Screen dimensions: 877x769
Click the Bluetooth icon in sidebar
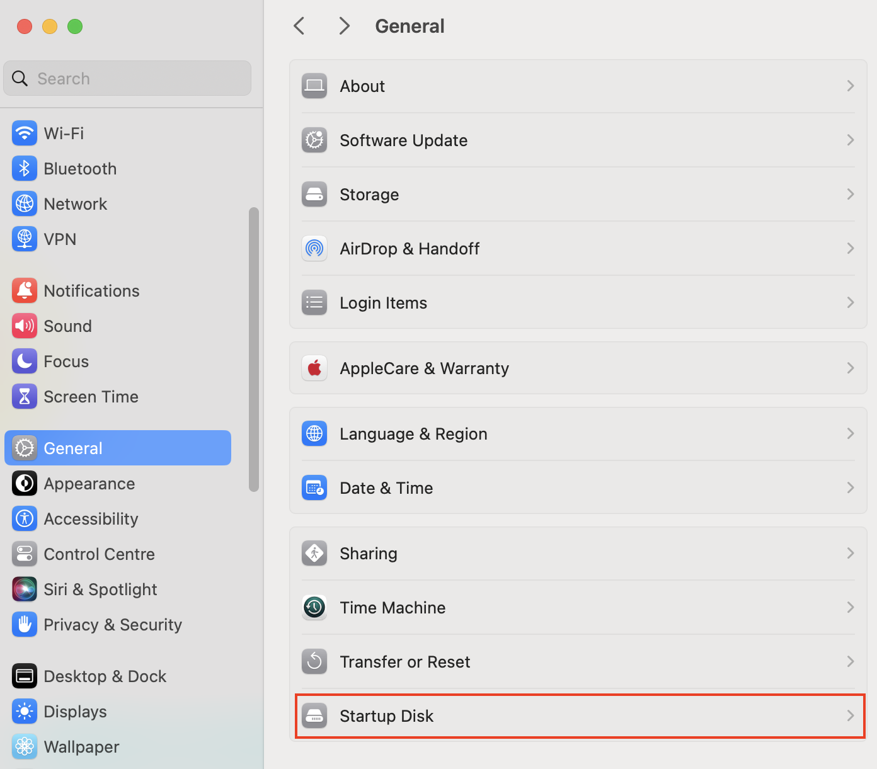(x=25, y=169)
